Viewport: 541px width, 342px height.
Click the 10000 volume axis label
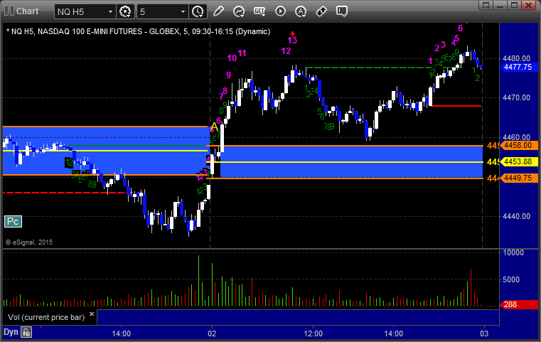pos(513,252)
